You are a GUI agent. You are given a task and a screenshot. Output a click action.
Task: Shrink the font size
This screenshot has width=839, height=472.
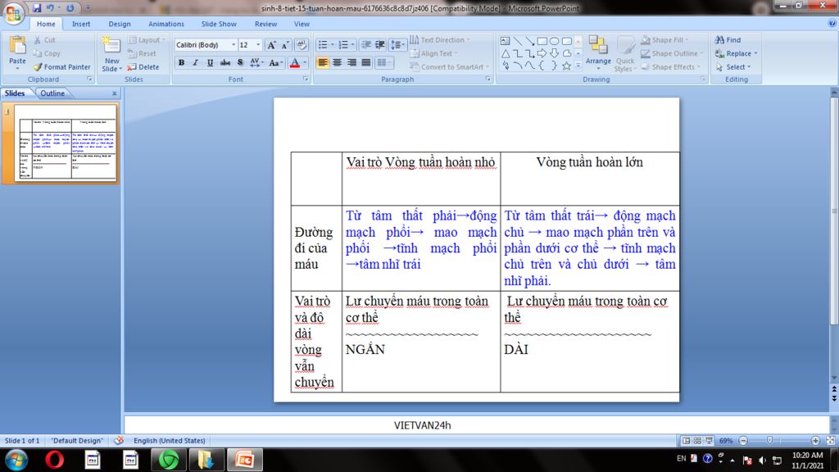pyautogui.click(x=284, y=45)
